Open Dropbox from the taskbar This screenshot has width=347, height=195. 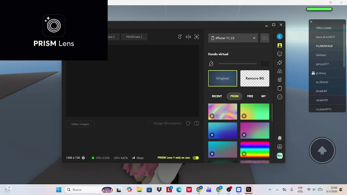(x=159, y=190)
